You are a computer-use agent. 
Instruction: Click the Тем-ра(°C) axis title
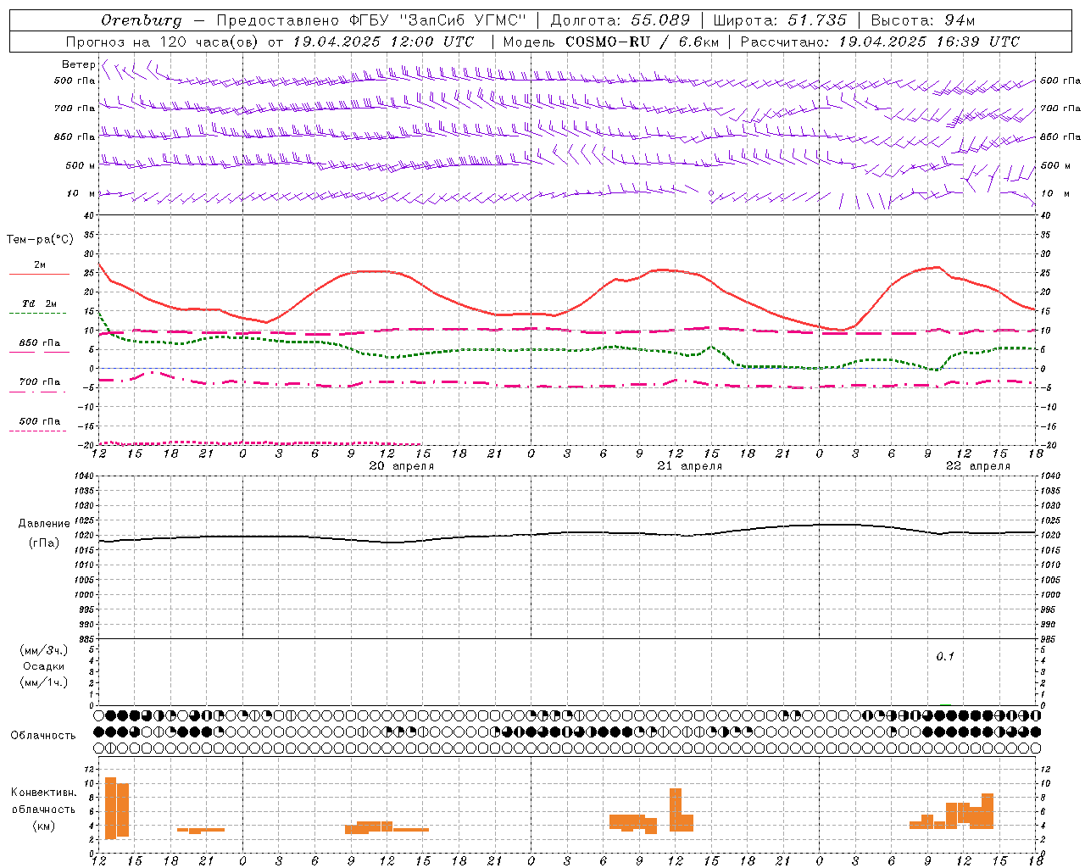[x=40, y=240]
